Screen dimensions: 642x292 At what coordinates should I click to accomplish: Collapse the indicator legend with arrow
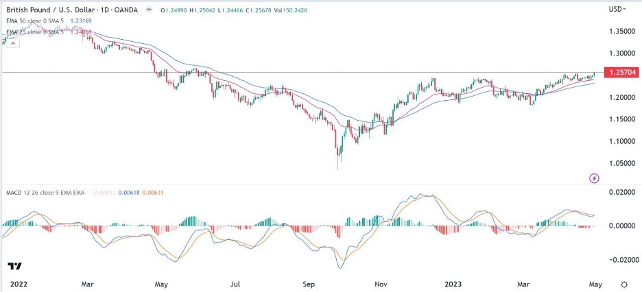click(x=12, y=42)
